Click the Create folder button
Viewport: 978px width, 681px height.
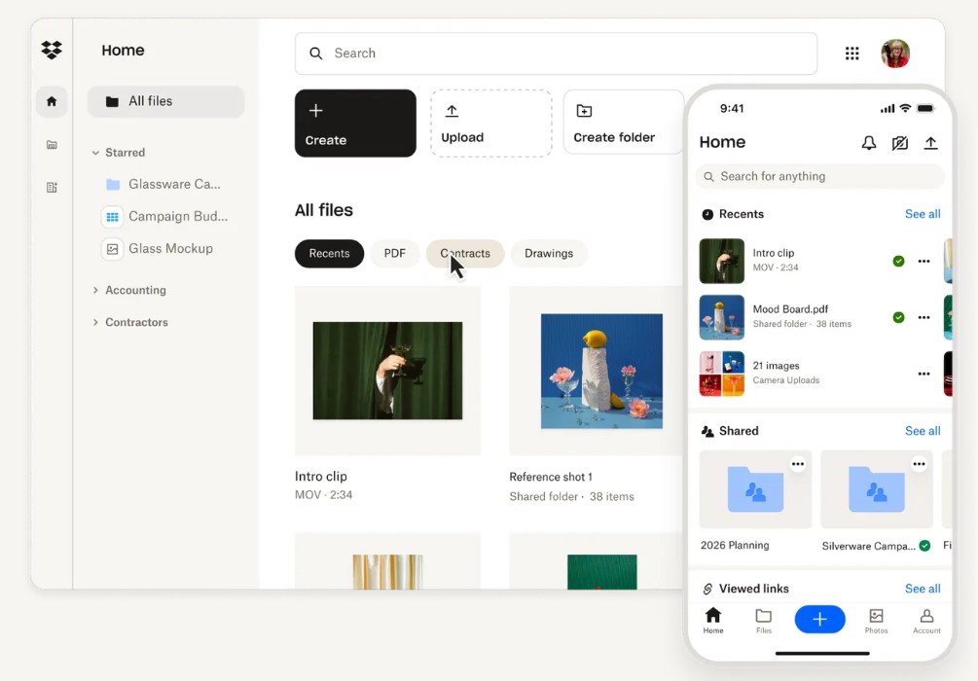pyautogui.click(x=624, y=123)
